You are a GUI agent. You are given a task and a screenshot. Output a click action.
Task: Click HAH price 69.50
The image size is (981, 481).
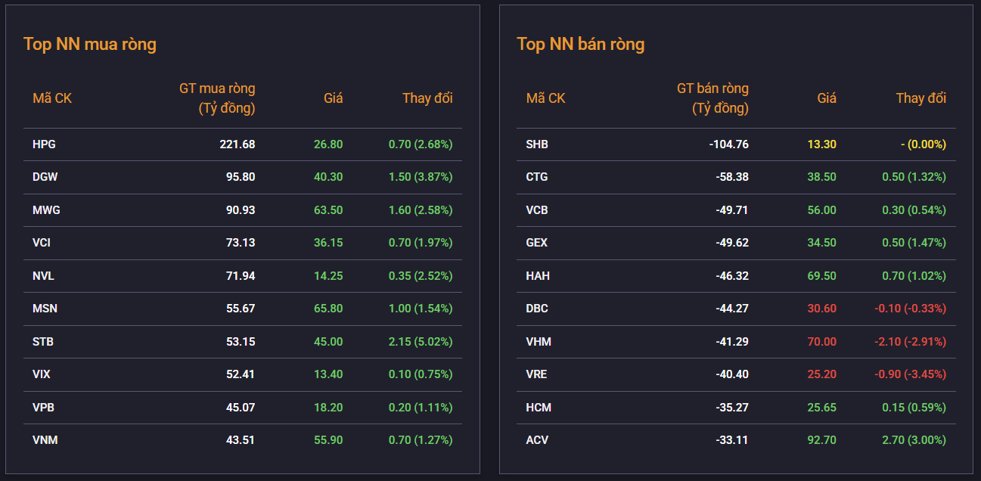822,276
